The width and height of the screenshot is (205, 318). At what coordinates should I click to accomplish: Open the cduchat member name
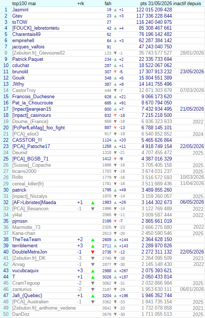pos(20,66)
